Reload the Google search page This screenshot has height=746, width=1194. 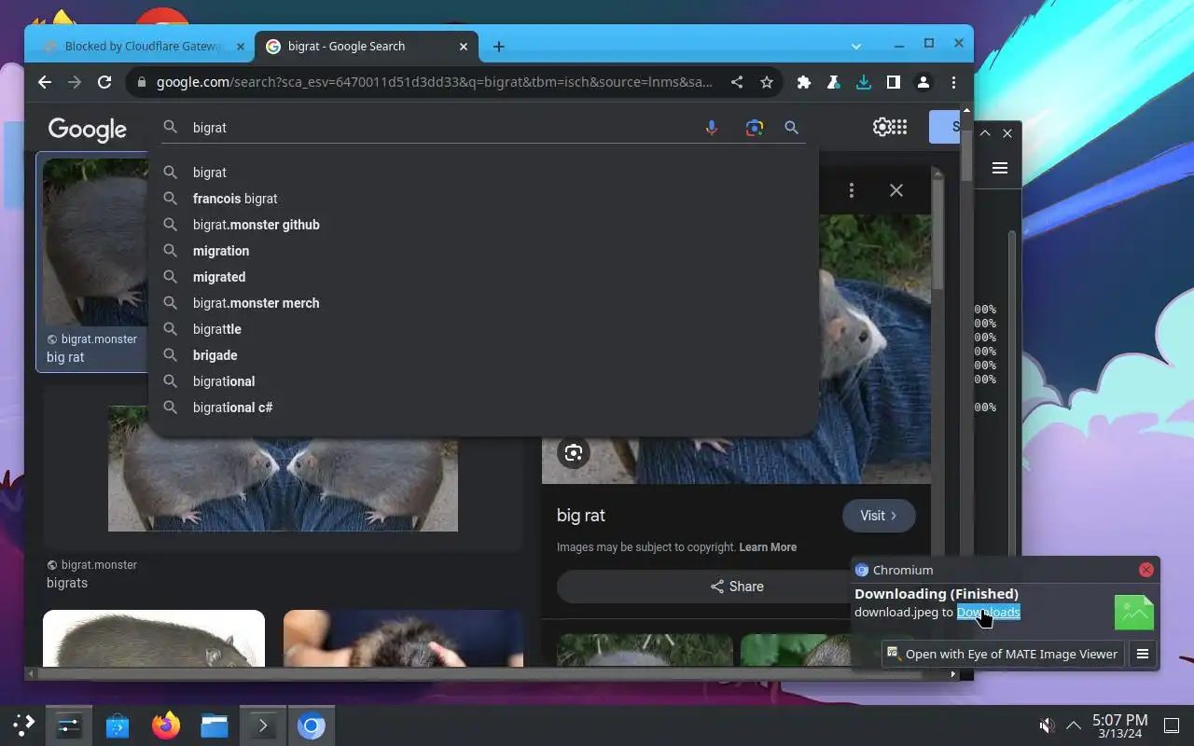(104, 82)
